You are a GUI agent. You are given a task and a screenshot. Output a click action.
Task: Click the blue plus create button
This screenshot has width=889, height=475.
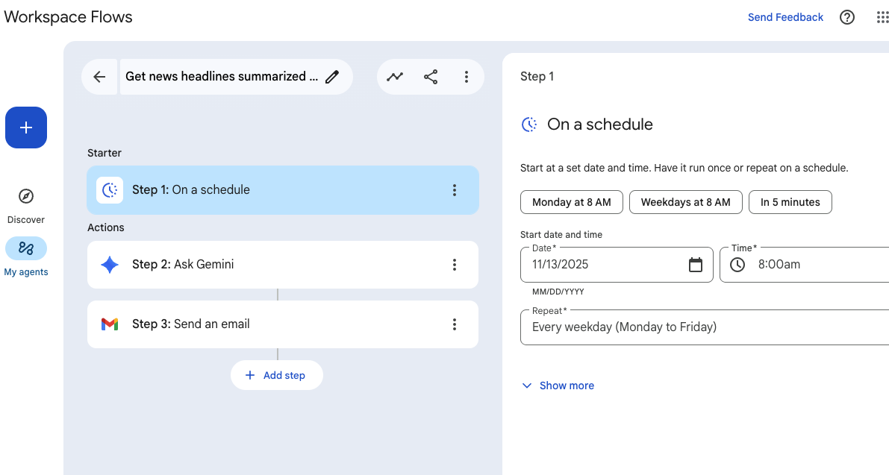click(26, 128)
